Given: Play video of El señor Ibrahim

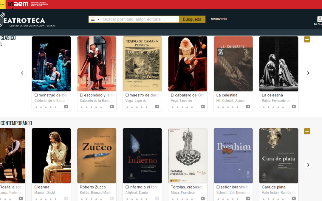Looking at the screenshot, I should (248, 199).
